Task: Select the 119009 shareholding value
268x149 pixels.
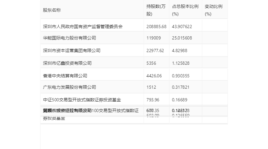Action: tap(154, 38)
